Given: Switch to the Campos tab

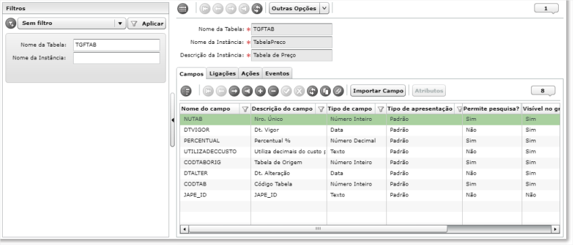Looking at the screenshot, I should click(x=191, y=74).
